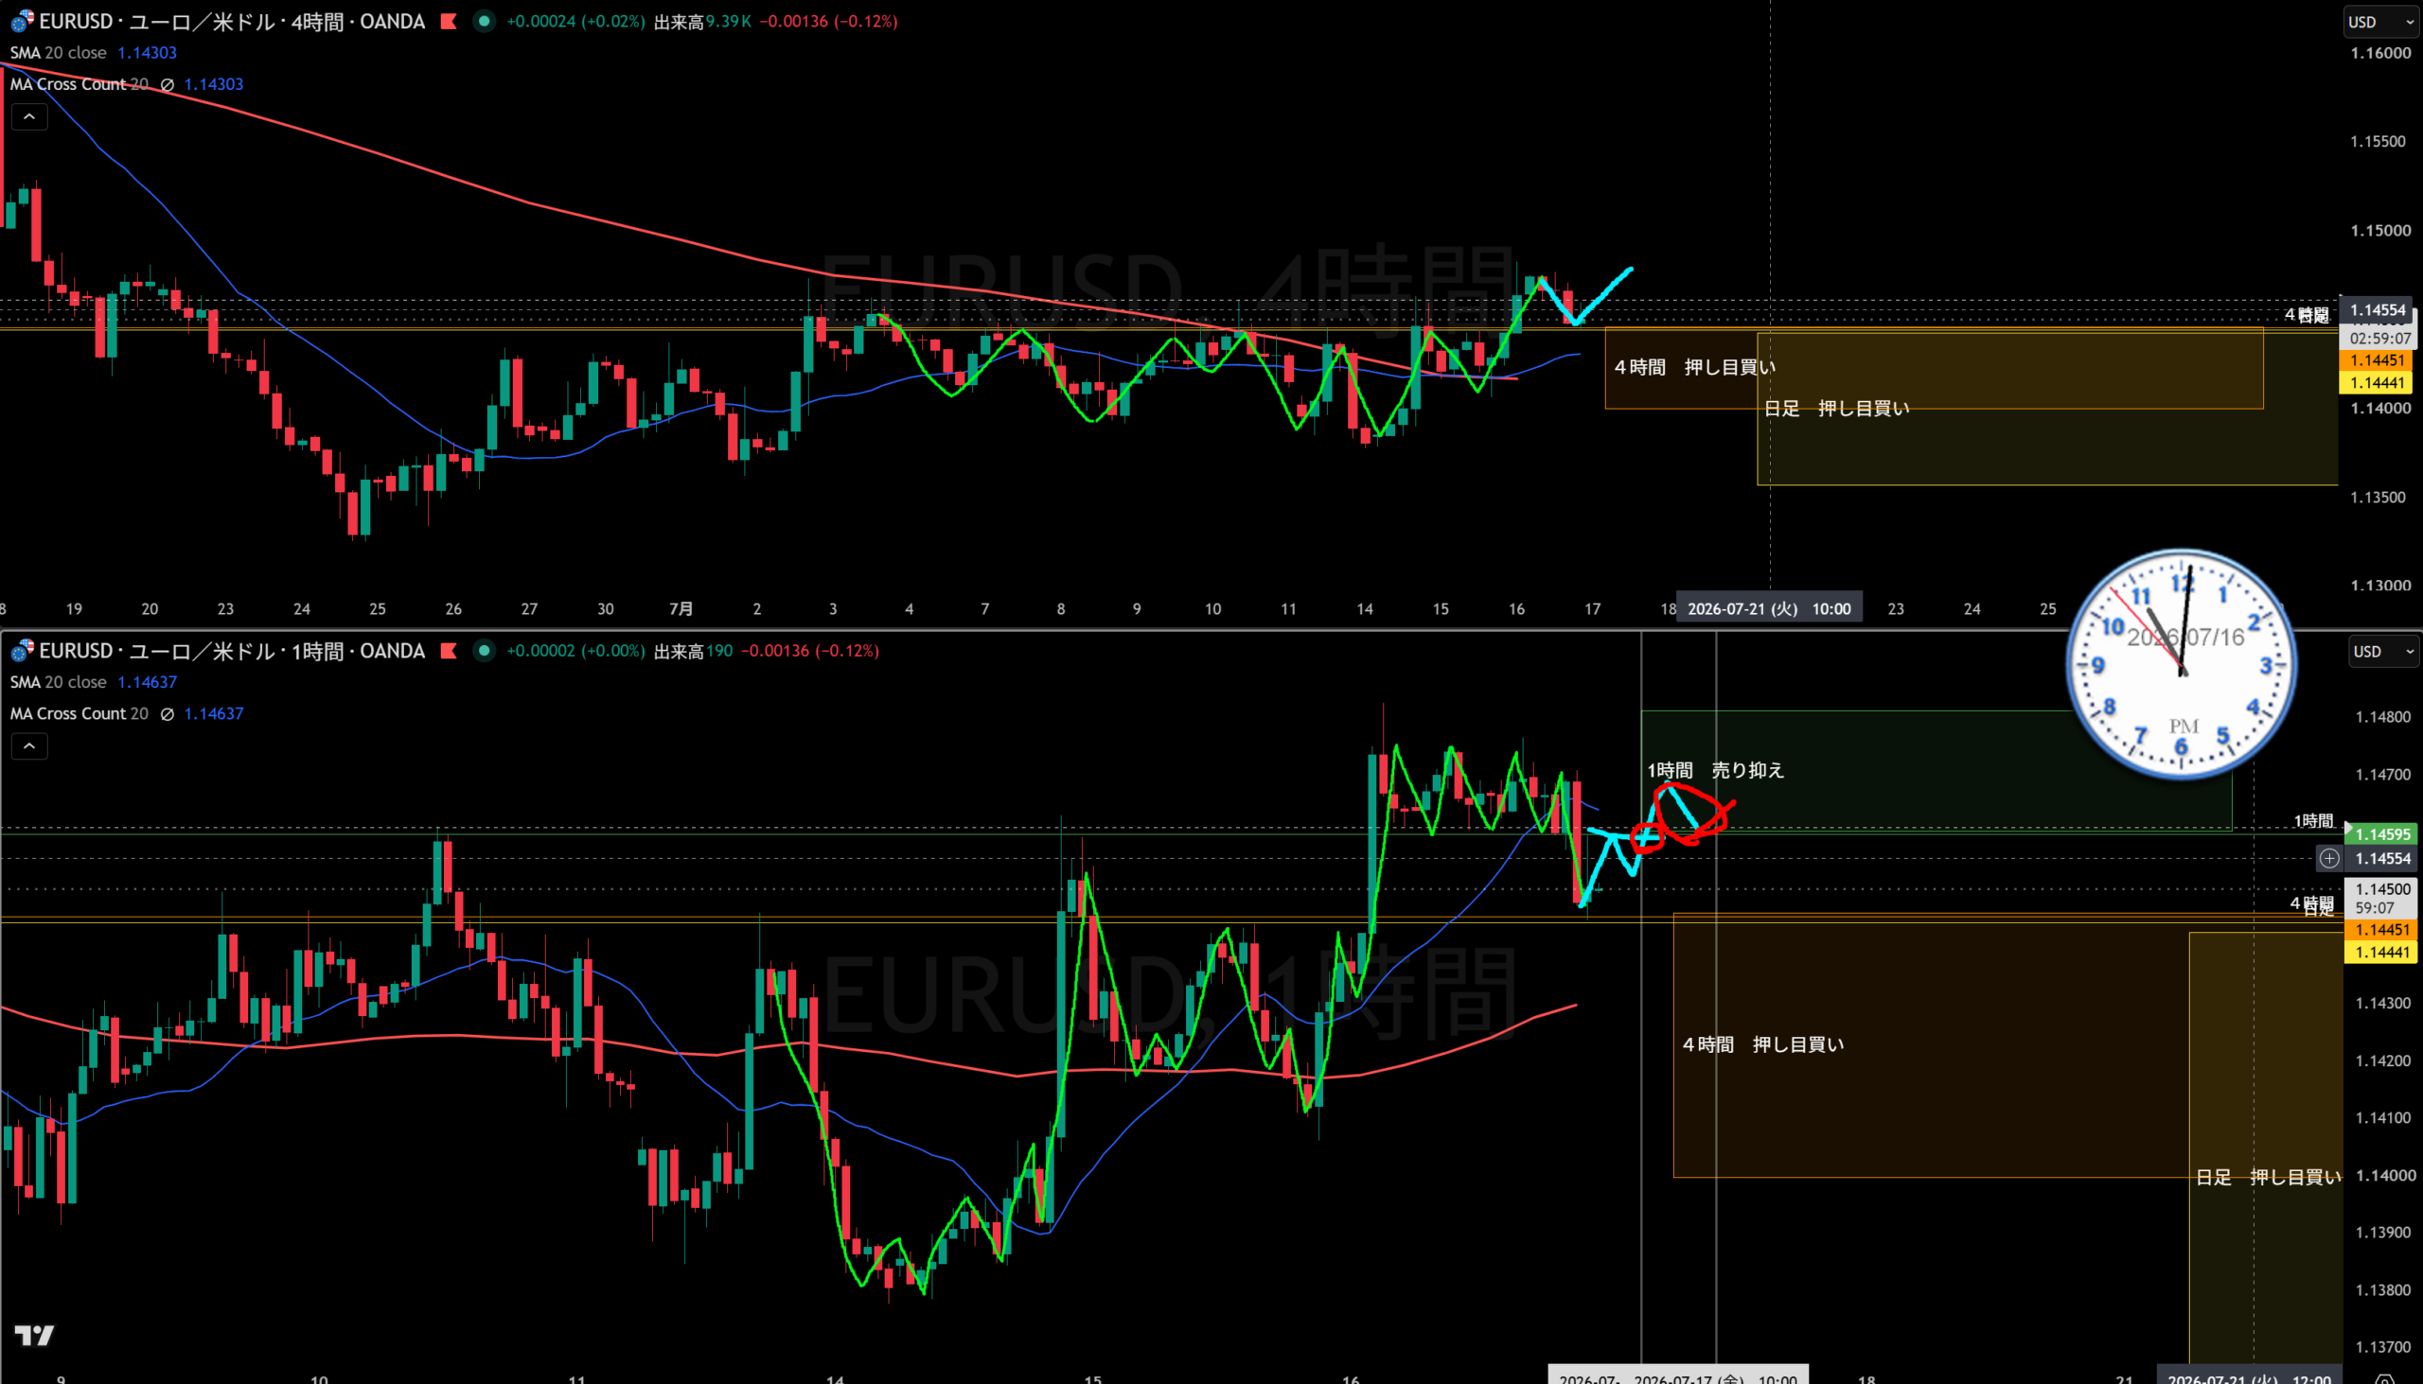Click the 4時間 押し目買い label in lower chart
Screen dimensions: 2423x1384
pos(1763,1044)
